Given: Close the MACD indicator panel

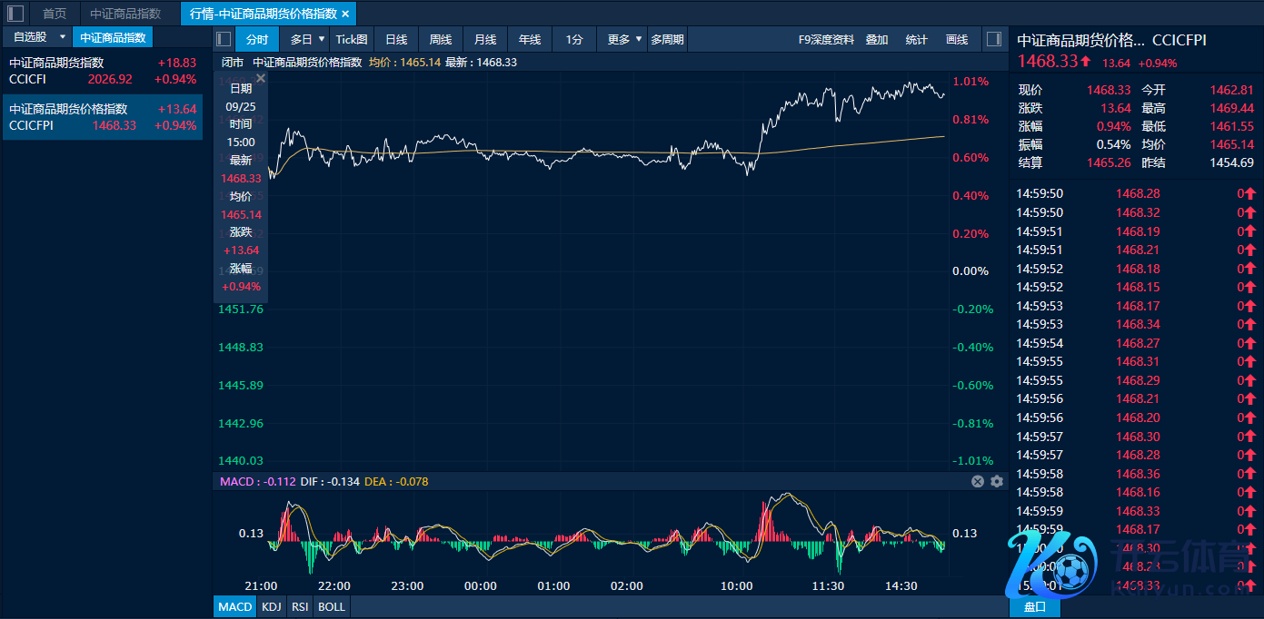Looking at the screenshot, I should tap(978, 482).
